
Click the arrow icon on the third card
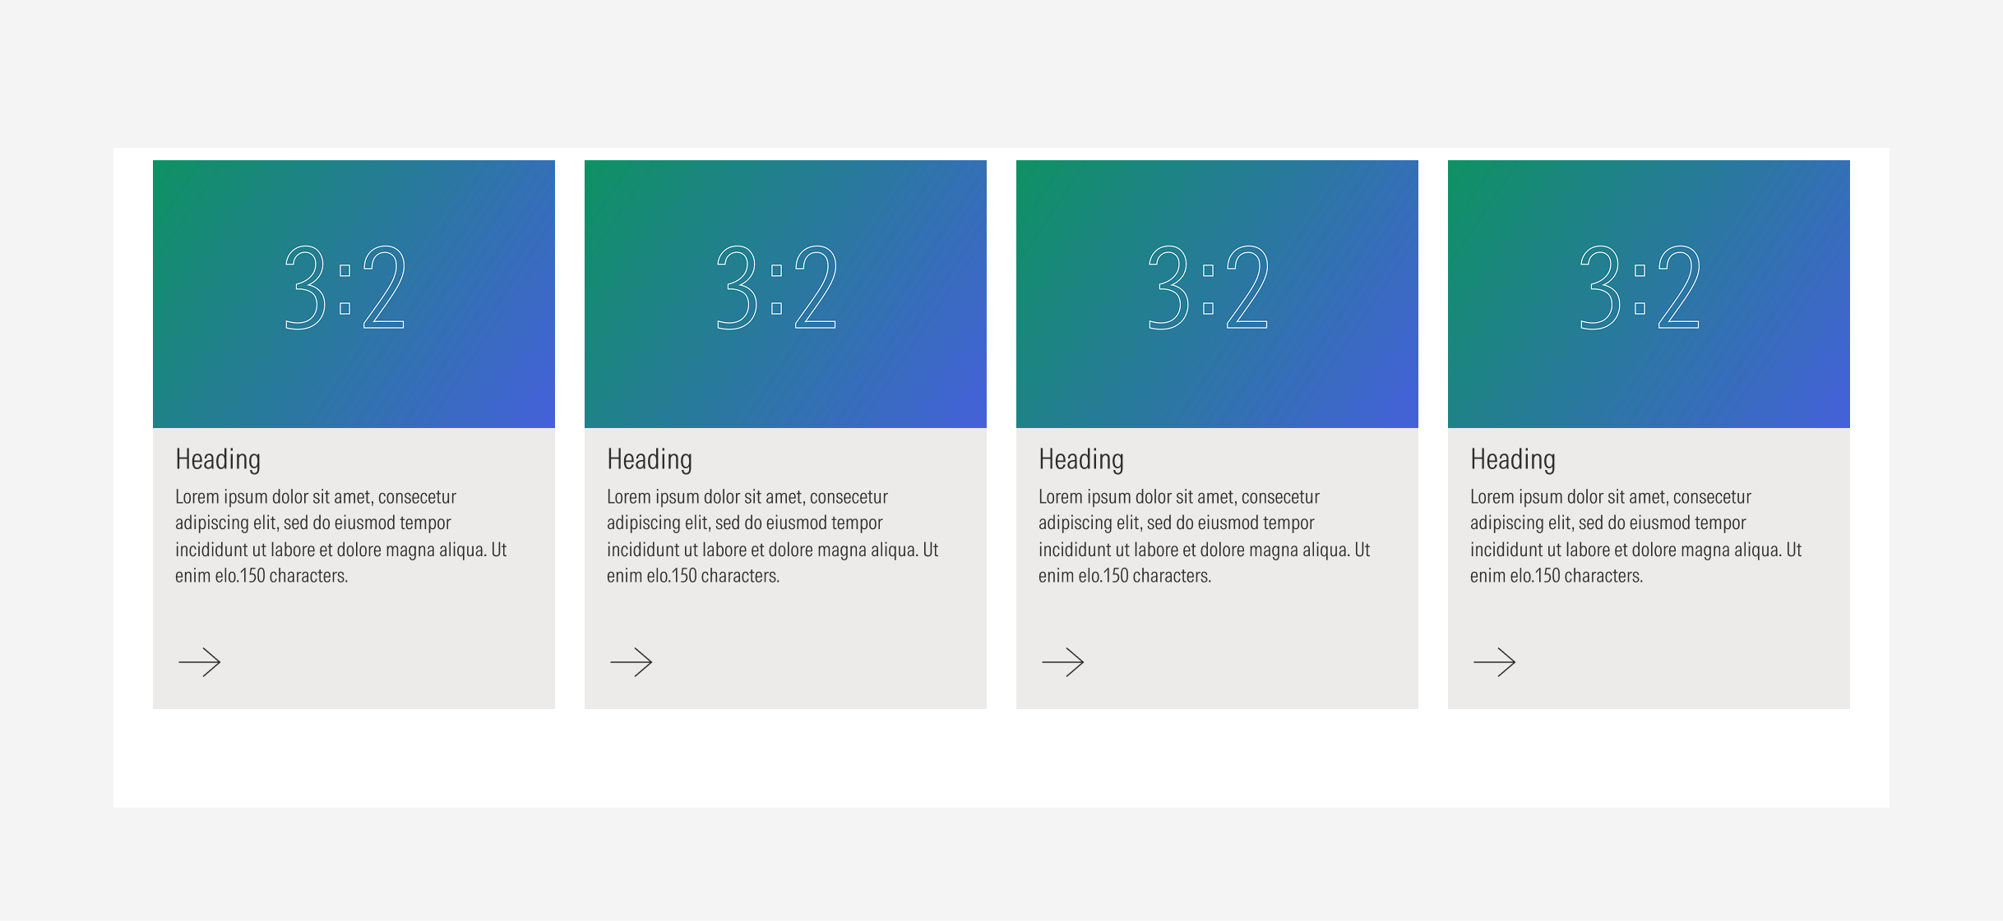[1064, 662]
